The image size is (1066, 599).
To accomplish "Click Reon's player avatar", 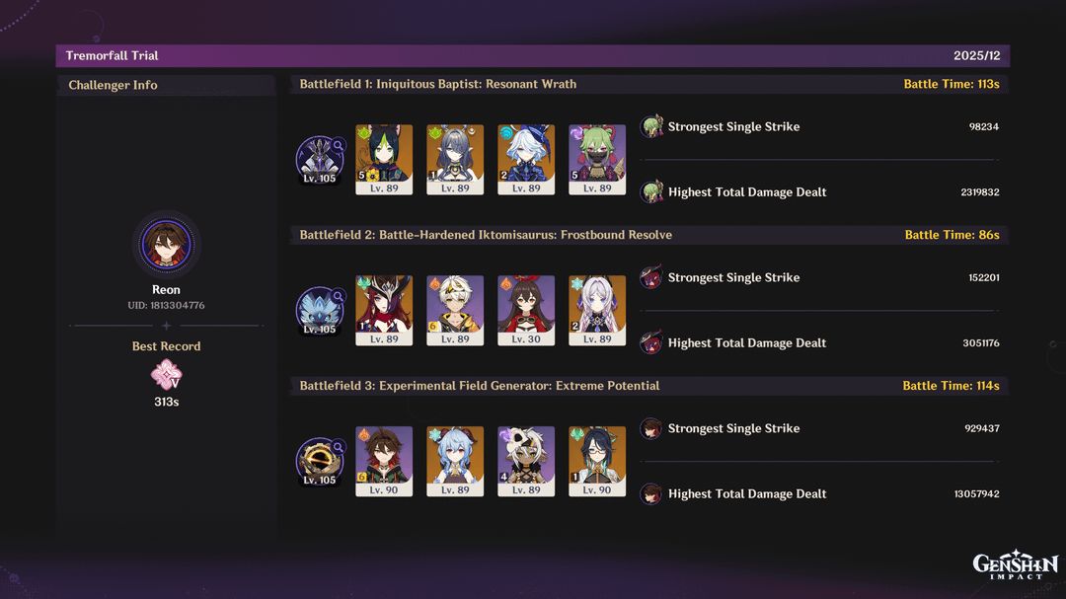I will tap(166, 244).
